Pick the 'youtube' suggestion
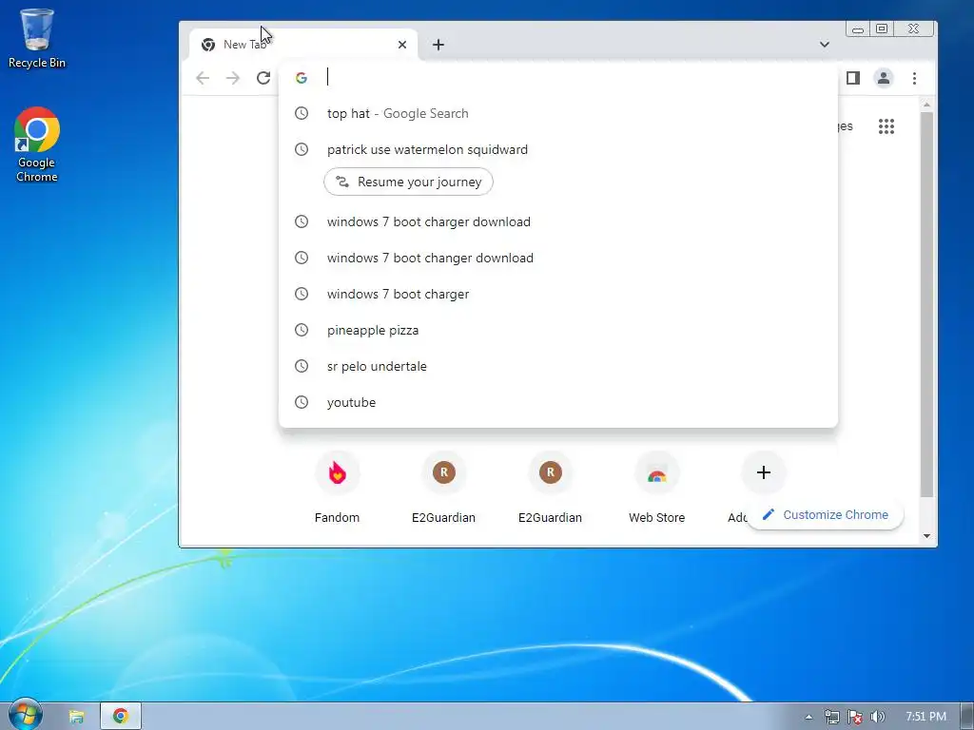Image resolution: width=974 pixels, height=730 pixels. [x=557, y=402]
